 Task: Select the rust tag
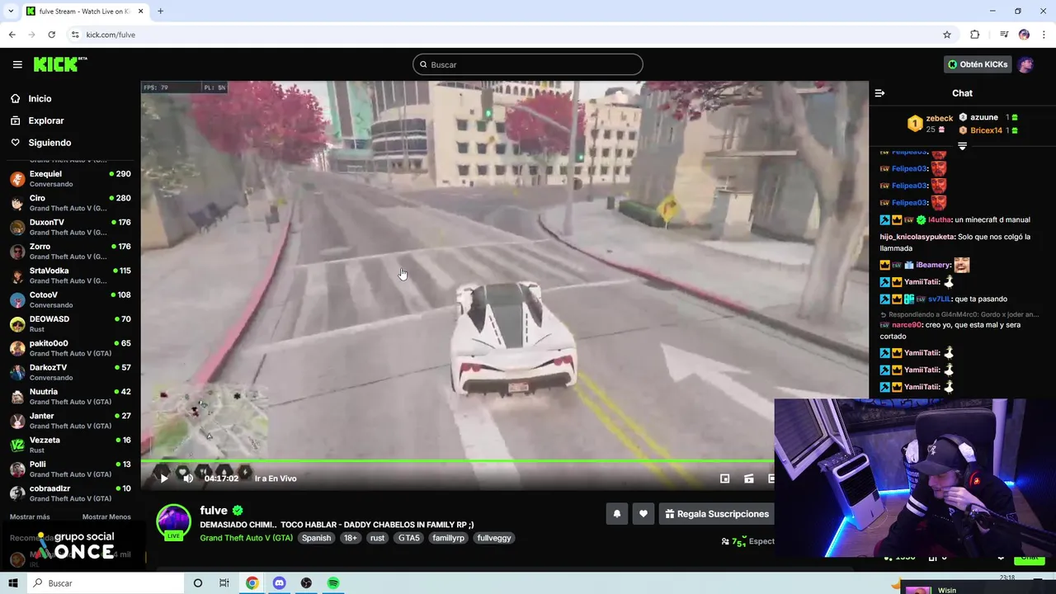coord(377,538)
